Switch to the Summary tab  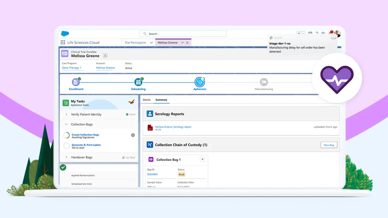pos(161,100)
